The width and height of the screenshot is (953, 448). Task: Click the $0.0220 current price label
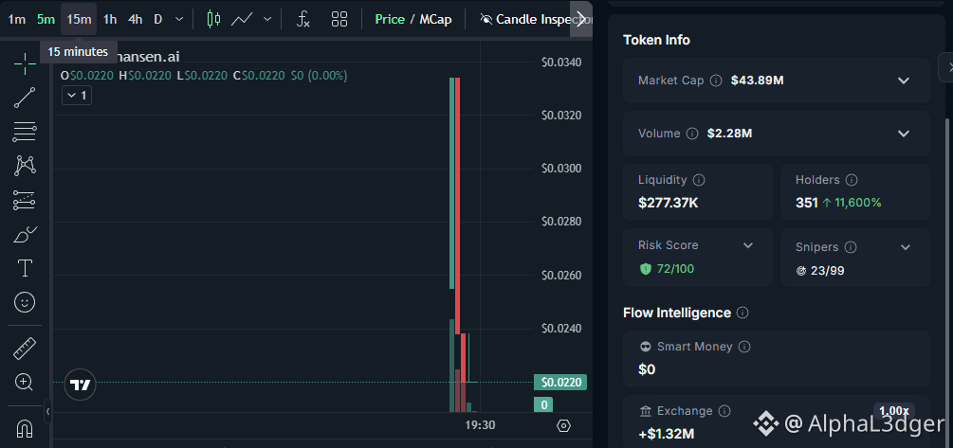pos(559,383)
